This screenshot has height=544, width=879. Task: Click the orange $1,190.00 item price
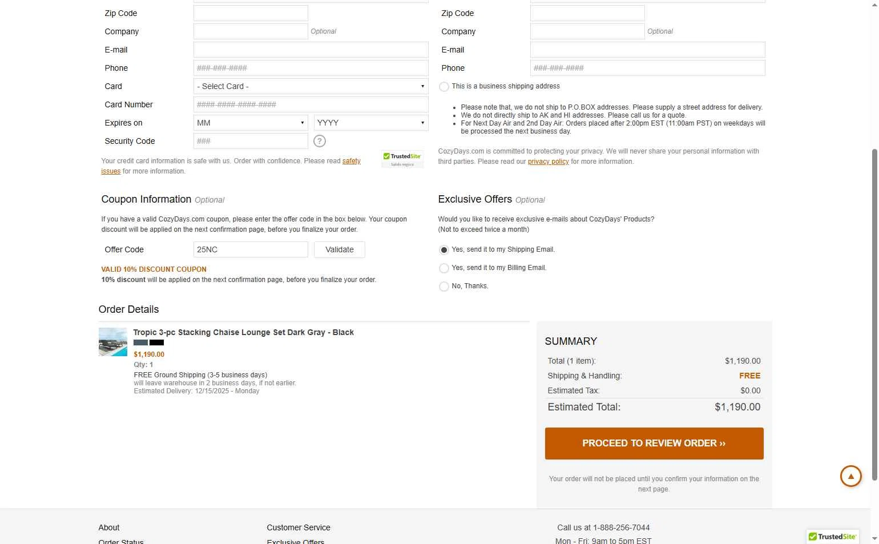(149, 354)
